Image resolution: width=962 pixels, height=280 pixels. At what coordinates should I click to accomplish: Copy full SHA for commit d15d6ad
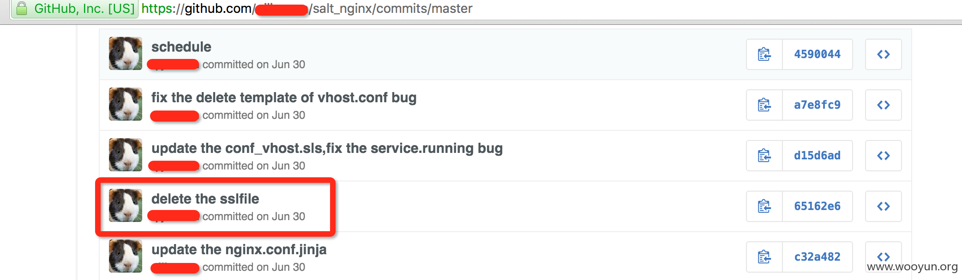tap(764, 156)
